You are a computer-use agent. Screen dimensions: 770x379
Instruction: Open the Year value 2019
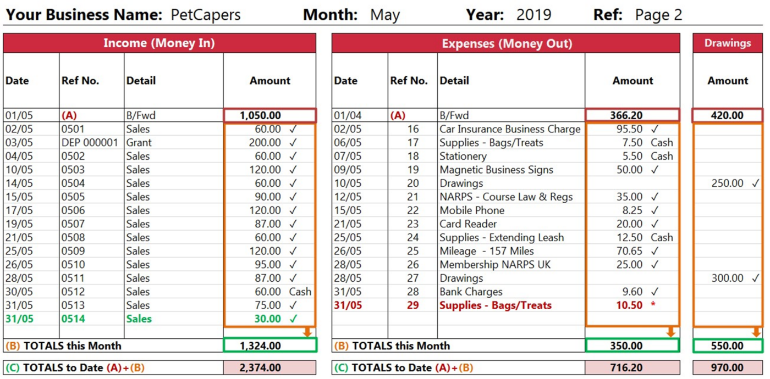533,15
